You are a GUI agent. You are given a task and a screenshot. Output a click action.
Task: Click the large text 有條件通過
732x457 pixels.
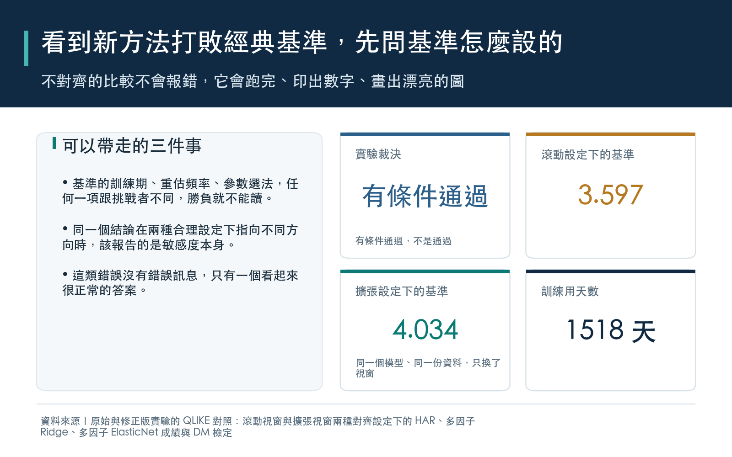point(425,197)
